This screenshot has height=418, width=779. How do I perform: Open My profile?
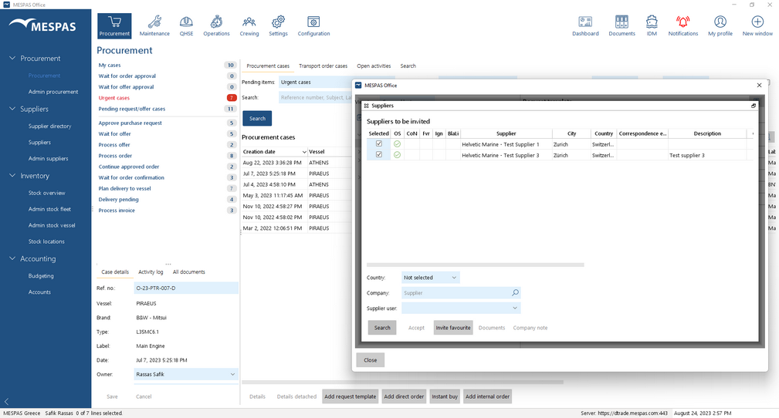(720, 25)
